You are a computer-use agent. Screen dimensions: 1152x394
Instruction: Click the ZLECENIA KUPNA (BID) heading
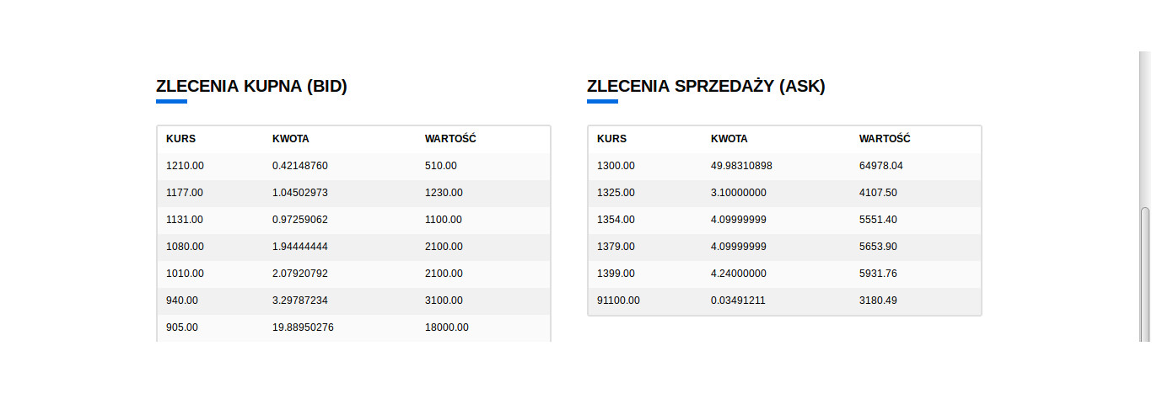click(x=251, y=86)
